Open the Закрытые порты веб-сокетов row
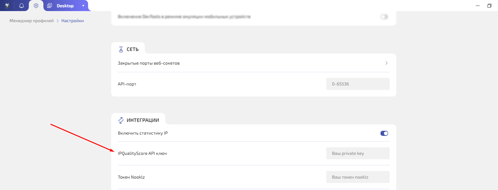 pos(149,63)
